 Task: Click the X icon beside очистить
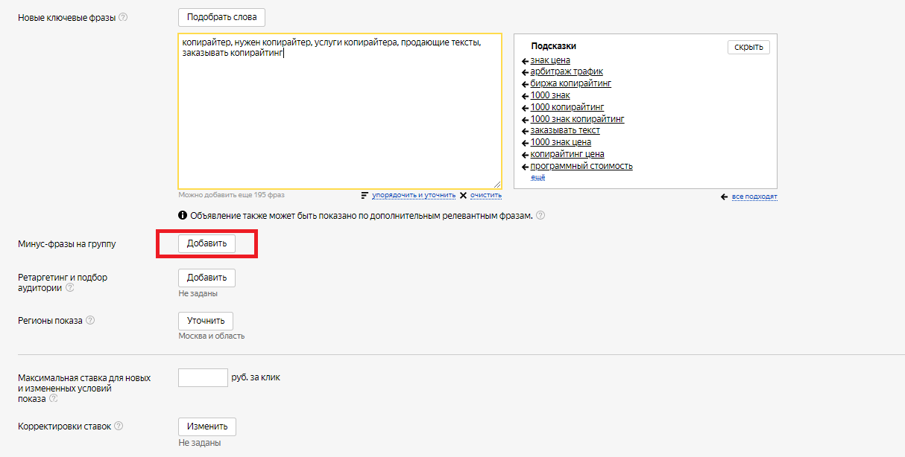[x=463, y=196]
